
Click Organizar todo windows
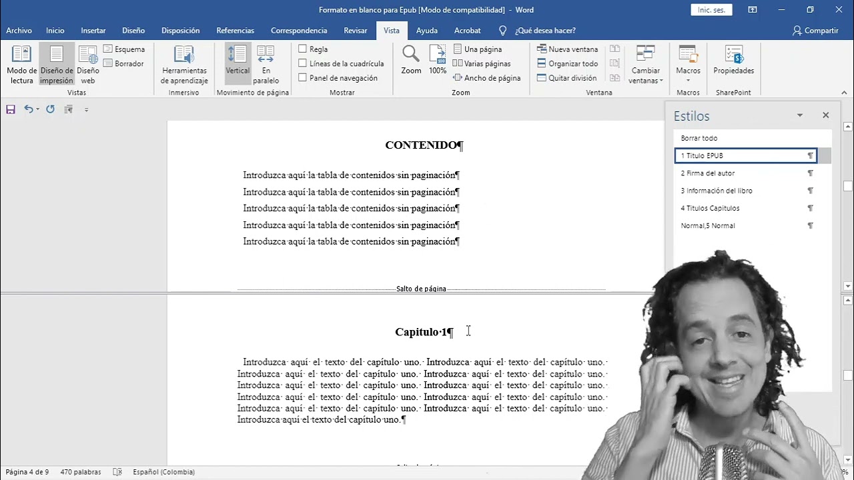click(568, 63)
